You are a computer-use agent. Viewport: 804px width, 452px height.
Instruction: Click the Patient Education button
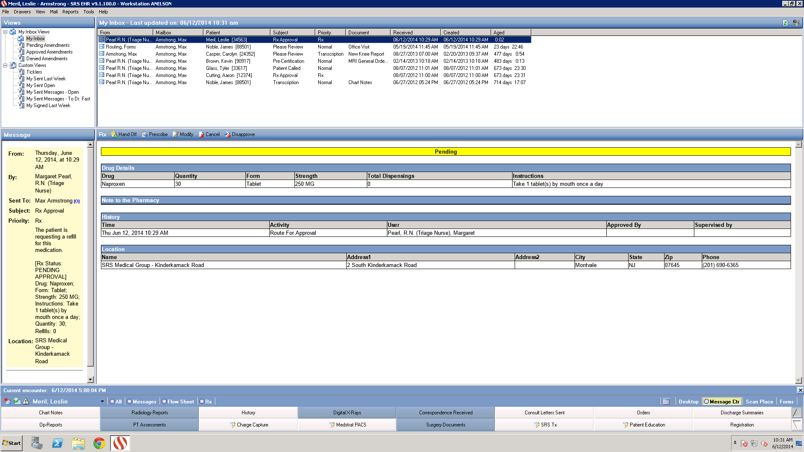[x=643, y=424]
